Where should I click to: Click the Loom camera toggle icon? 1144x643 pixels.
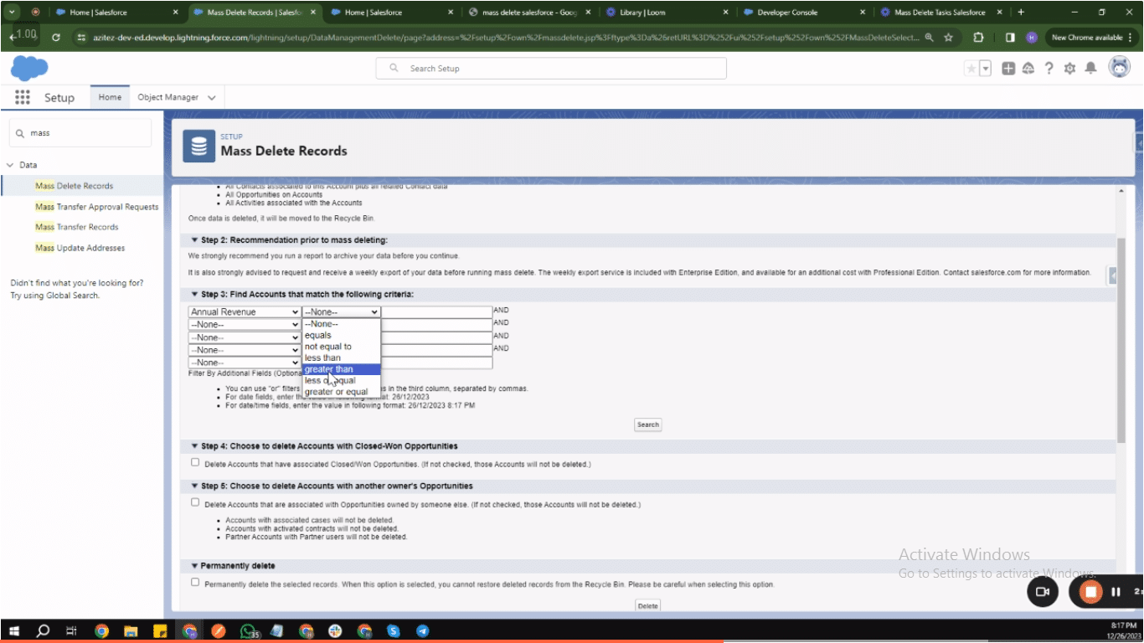click(1043, 592)
